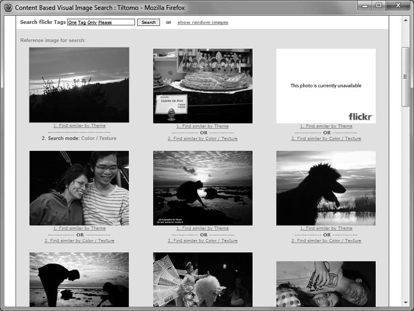Screen dimensions: 414x311
Task: Open the person crouching on beach thumbnail
Action: [x=203, y=188]
